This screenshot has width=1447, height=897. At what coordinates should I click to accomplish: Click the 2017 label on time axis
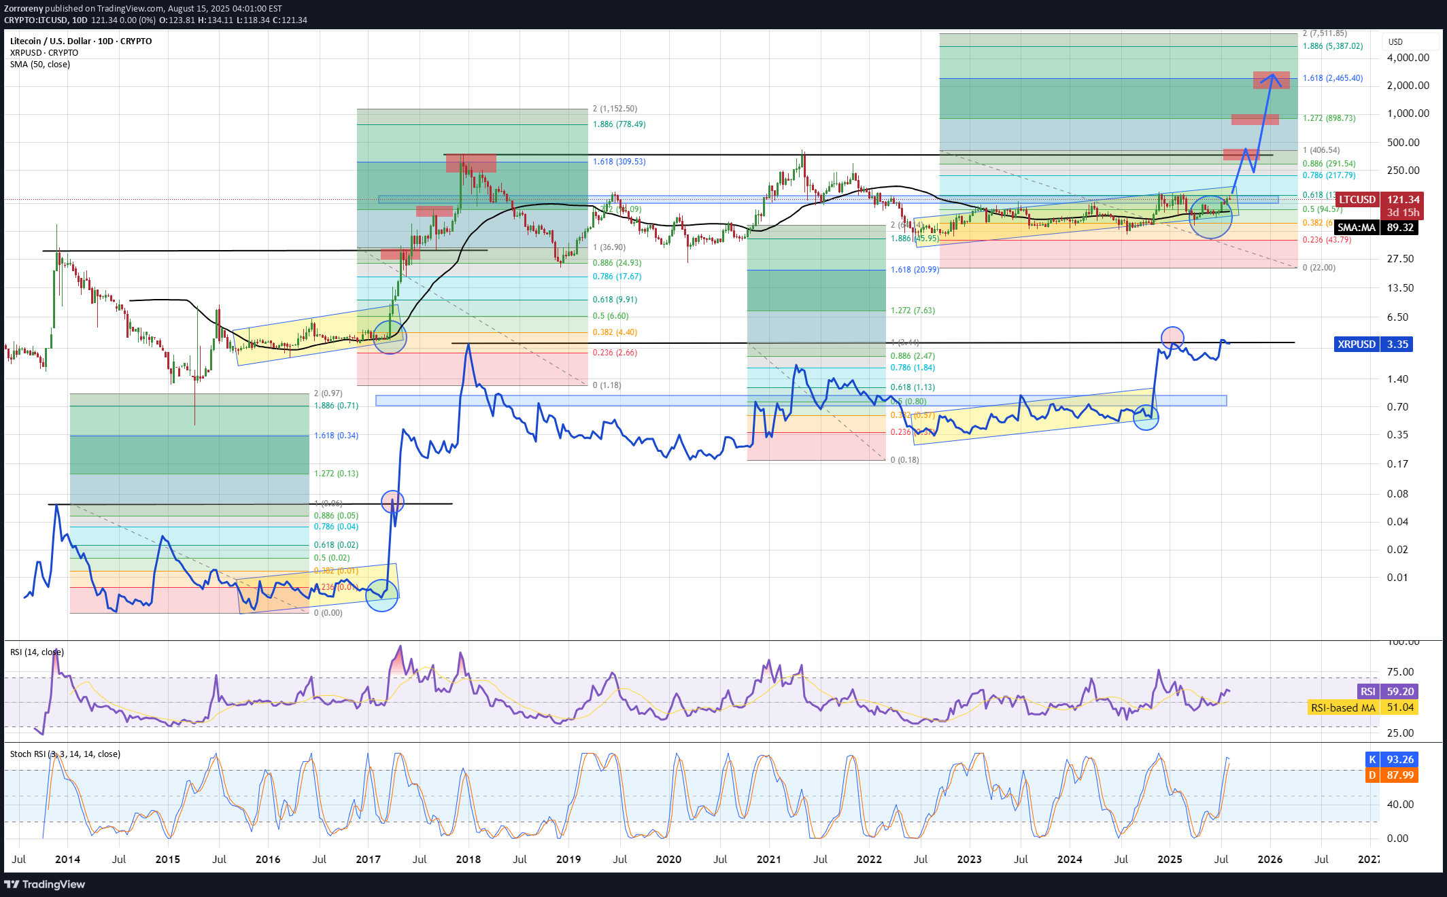(x=369, y=860)
